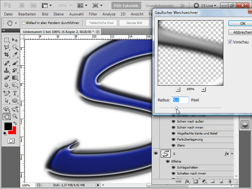Launch Adobe Bridge
Image resolution: width=252 pixels, height=189 pixels.
pos(22,6)
